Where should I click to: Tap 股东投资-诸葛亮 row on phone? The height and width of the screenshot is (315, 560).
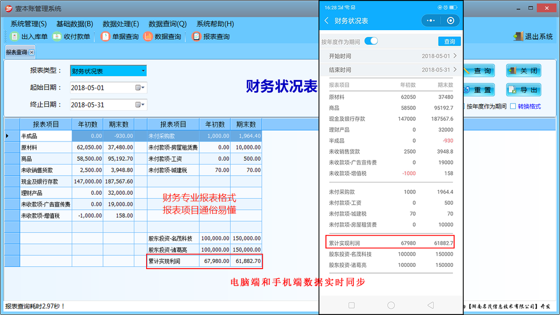click(391, 265)
